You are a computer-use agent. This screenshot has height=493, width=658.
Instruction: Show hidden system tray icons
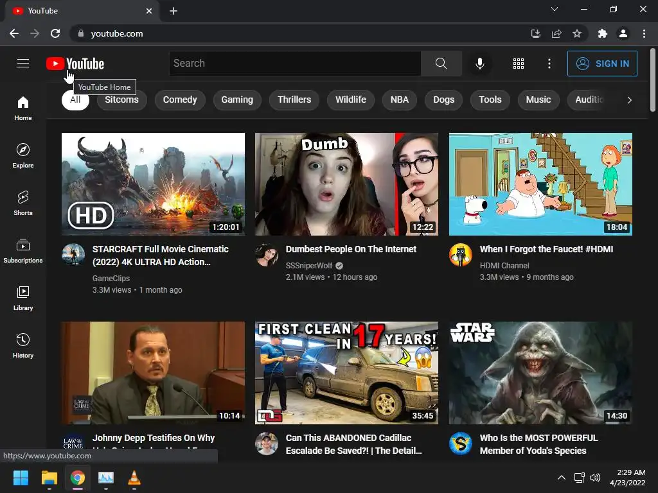pos(561,478)
